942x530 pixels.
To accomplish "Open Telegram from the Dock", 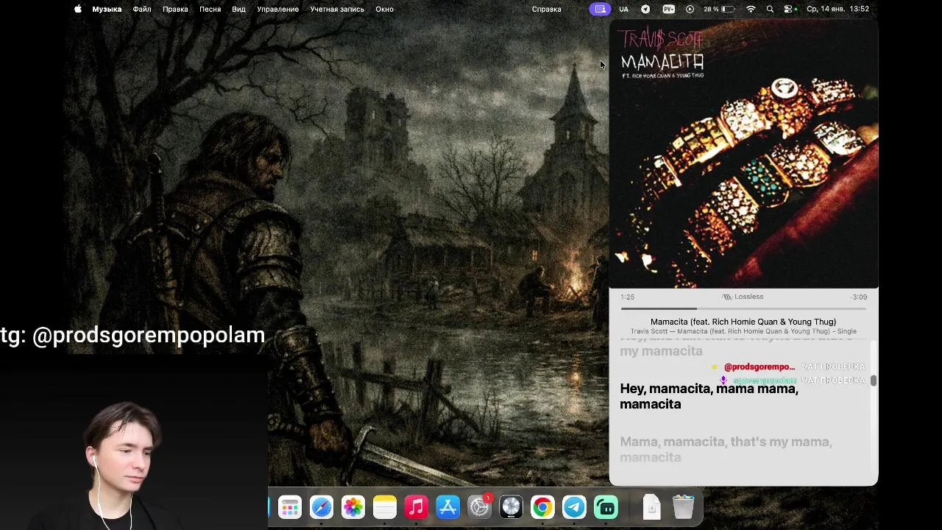I will pos(574,507).
